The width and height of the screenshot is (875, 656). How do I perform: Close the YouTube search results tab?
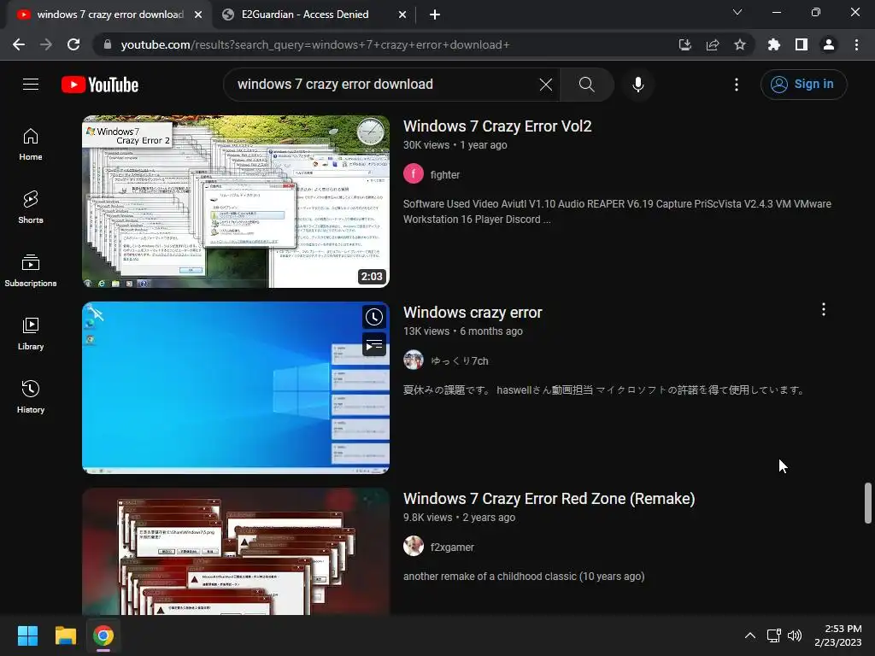(x=198, y=15)
